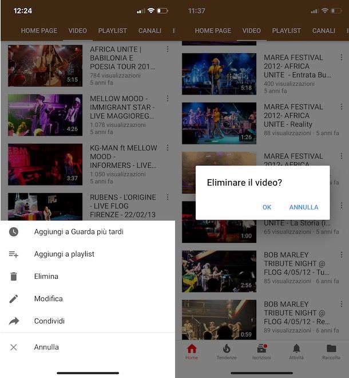Tap title AFRICA UNITE | BABILONIA E POESIA TOUR
Image resolution: width=349 pixels, height=378 pixels.
[122, 58]
